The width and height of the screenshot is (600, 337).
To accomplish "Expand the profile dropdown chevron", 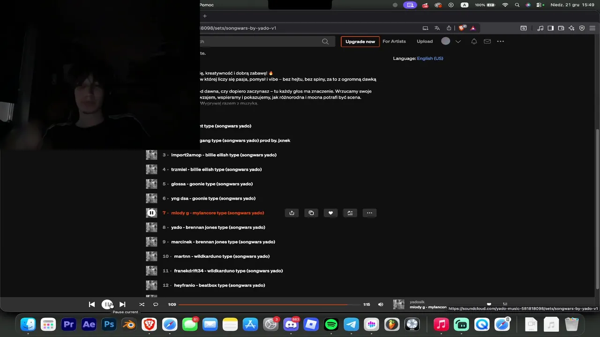I will (x=458, y=42).
